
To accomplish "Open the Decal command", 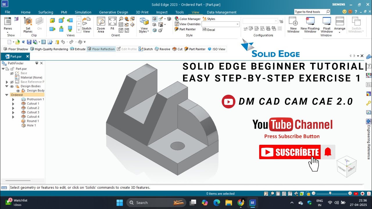I will click(x=209, y=30).
